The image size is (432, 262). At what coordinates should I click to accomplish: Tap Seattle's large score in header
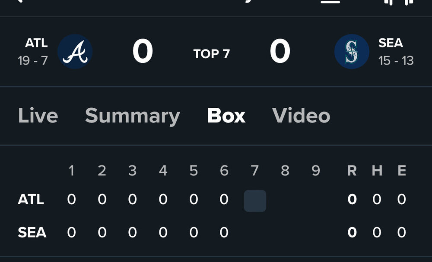point(280,52)
